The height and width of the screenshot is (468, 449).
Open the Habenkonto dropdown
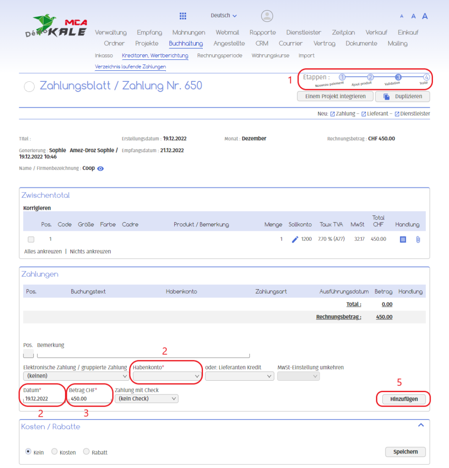click(166, 376)
